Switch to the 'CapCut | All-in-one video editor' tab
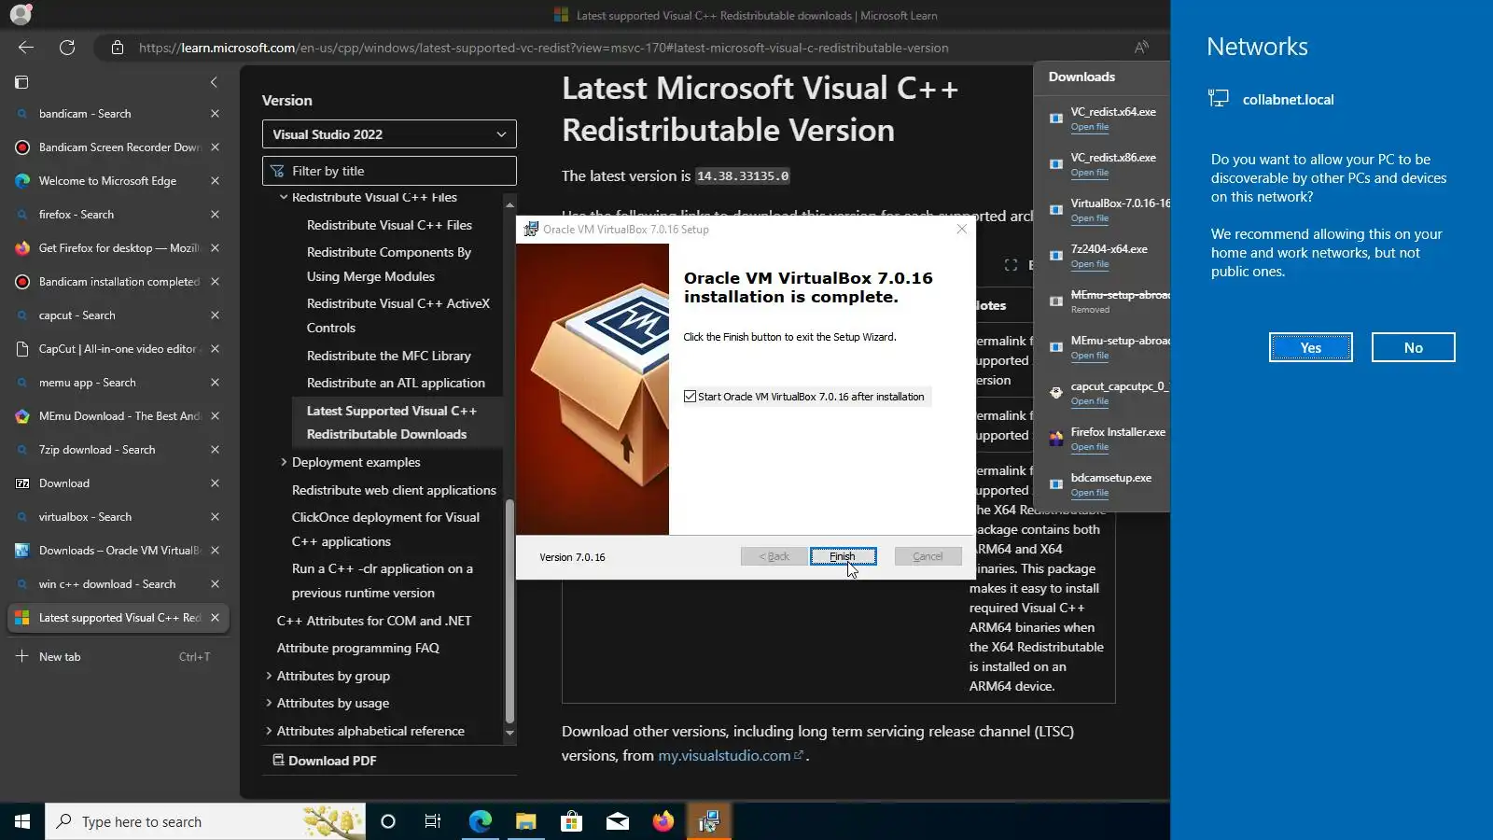This screenshot has width=1493, height=840. (119, 349)
